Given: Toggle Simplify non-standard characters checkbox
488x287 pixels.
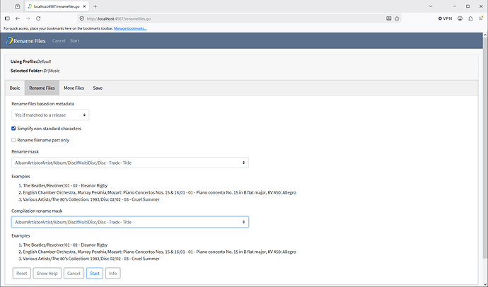Looking at the screenshot, I should 13,129.
